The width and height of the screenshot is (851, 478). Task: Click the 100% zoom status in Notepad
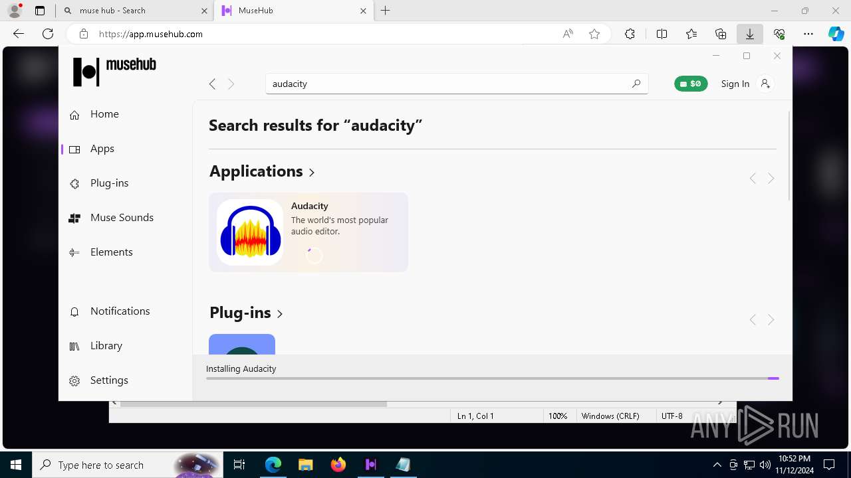point(558,416)
